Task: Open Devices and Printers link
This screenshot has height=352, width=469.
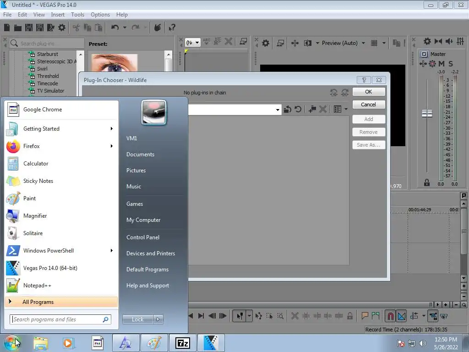Action: click(x=150, y=253)
